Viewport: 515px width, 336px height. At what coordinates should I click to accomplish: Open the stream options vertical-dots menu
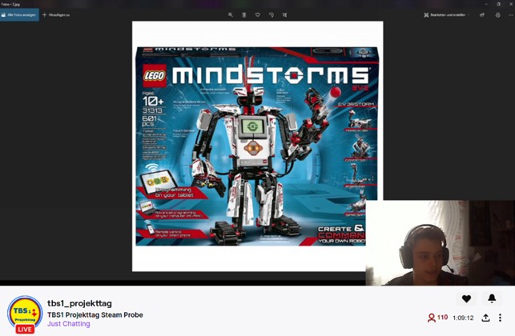[500, 318]
